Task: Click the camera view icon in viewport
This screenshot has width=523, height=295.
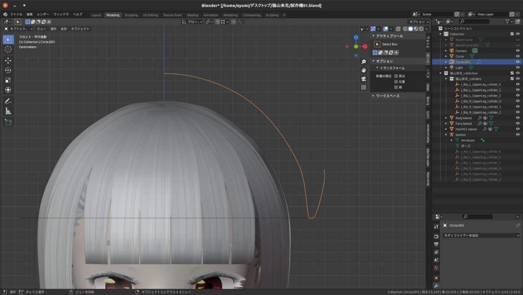Action: (364, 79)
